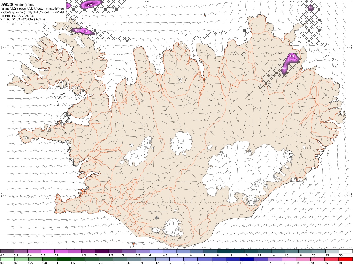The image size is (353, 265).
Task: Click the '30' number in the rain legend
Action: (341, 263)
